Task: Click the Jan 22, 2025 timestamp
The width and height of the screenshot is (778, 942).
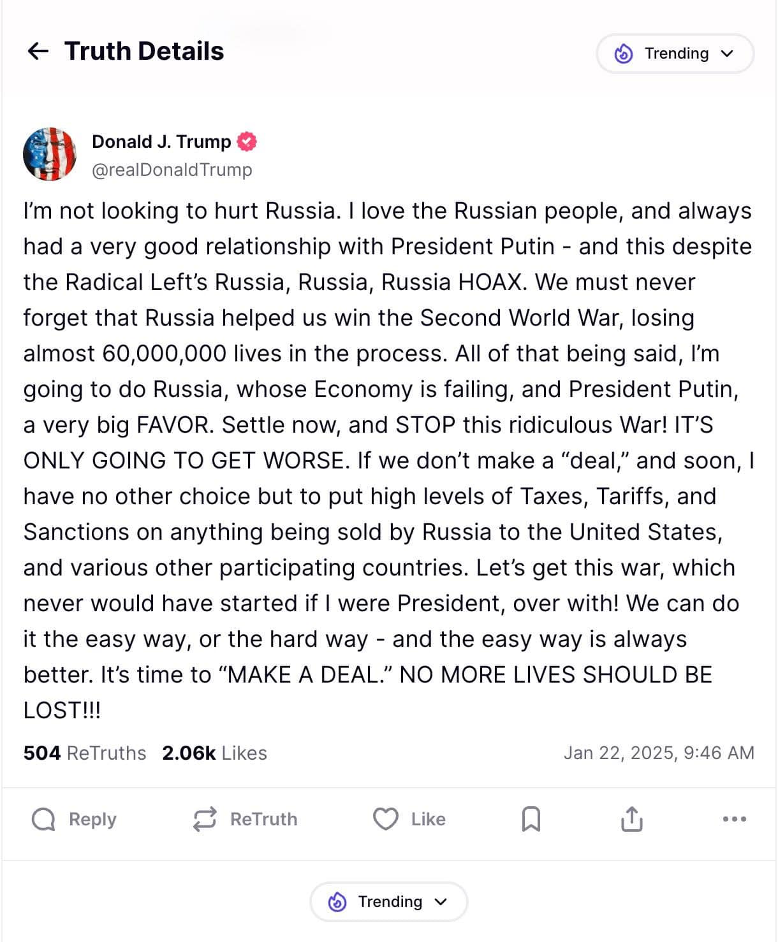Action: point(658,753)
